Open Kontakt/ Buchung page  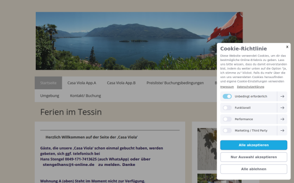85,96
